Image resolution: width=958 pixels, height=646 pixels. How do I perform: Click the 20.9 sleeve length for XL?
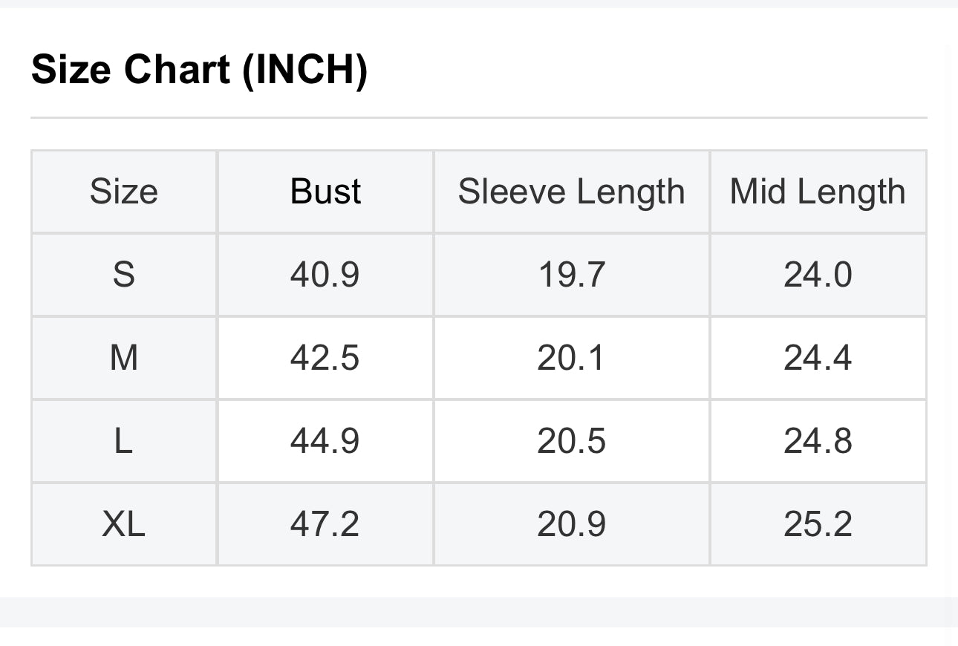[571, 524]
